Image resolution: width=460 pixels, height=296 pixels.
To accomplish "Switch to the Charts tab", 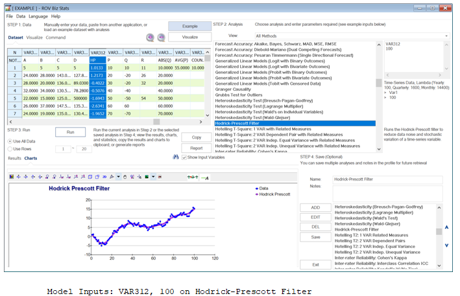I will [30, 158].
